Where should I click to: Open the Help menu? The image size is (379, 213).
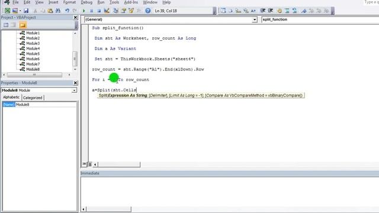coord(166,2)
